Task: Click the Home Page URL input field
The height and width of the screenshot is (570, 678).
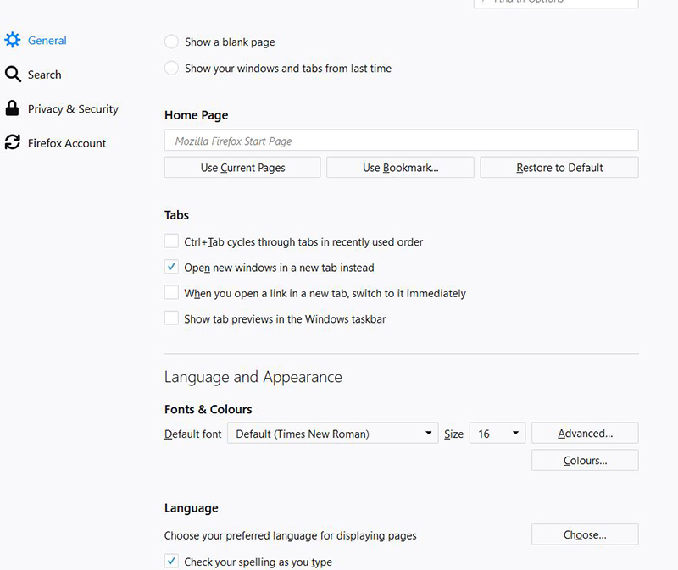Action: tap(401, 141)
